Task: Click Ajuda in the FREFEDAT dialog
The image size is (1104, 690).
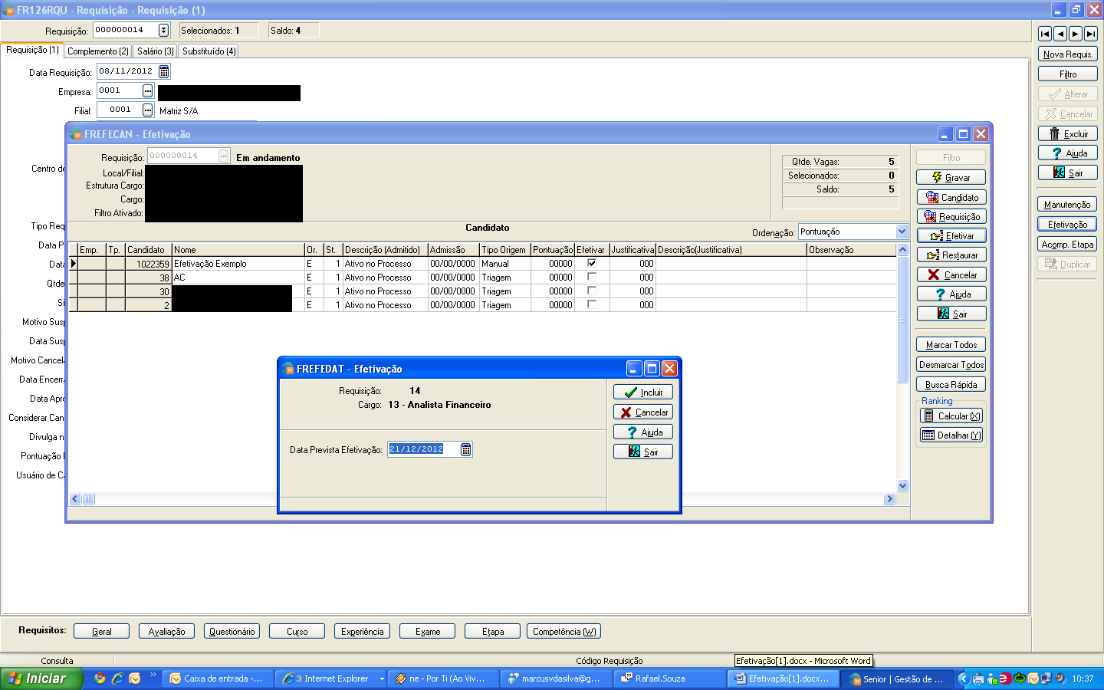Action: pos(643,432)
